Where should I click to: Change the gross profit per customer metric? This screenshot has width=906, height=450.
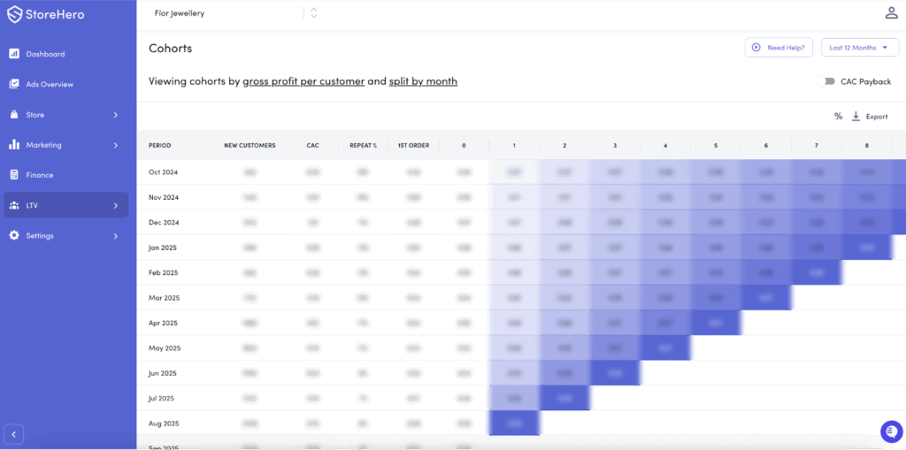[303, 81]
